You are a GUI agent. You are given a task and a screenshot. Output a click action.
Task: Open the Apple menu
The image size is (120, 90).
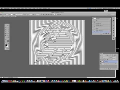2,8
